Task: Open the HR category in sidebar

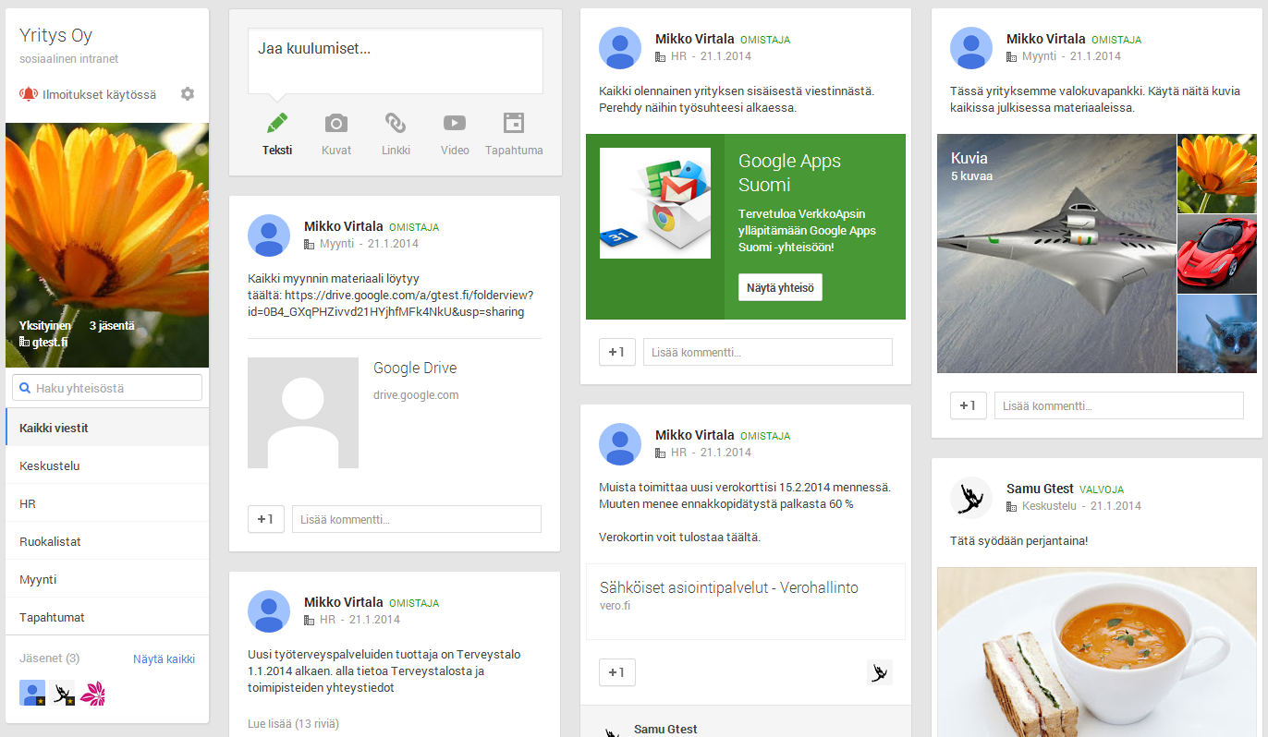Action: [x=28, y=504]
